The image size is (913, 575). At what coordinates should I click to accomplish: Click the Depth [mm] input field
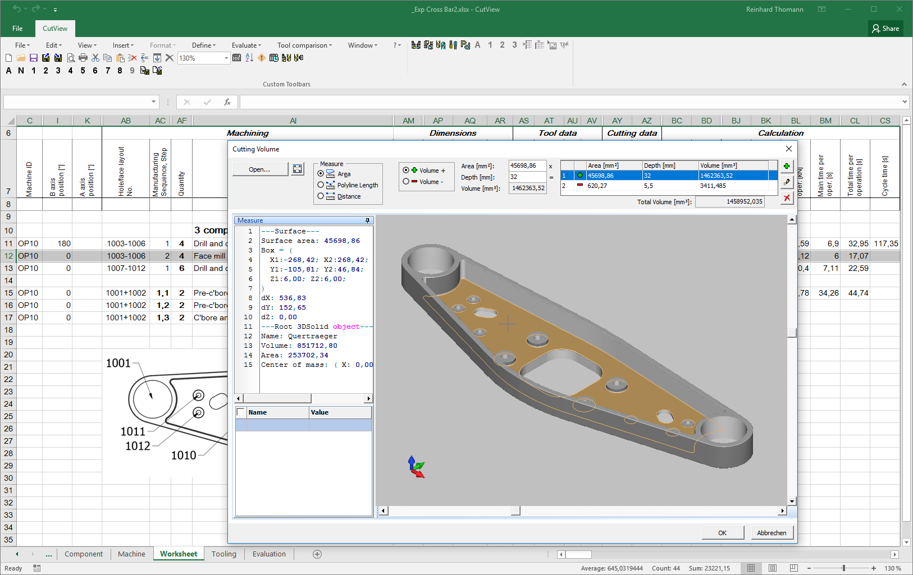(527, 177)
